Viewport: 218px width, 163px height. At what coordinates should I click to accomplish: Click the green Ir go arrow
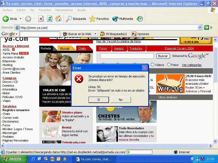coord(207,27)
